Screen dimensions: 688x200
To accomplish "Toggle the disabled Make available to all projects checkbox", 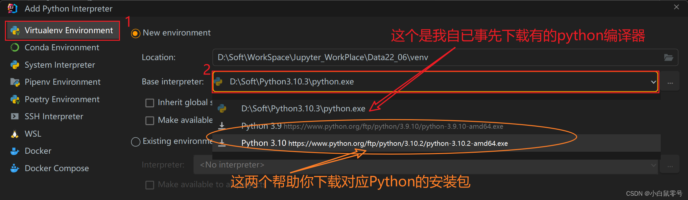I will [150, 185].
